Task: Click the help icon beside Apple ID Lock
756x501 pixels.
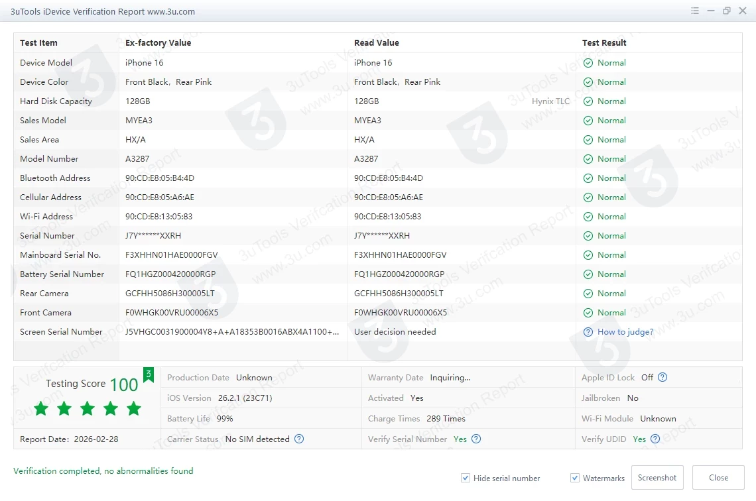Action: tap(662, 377)
